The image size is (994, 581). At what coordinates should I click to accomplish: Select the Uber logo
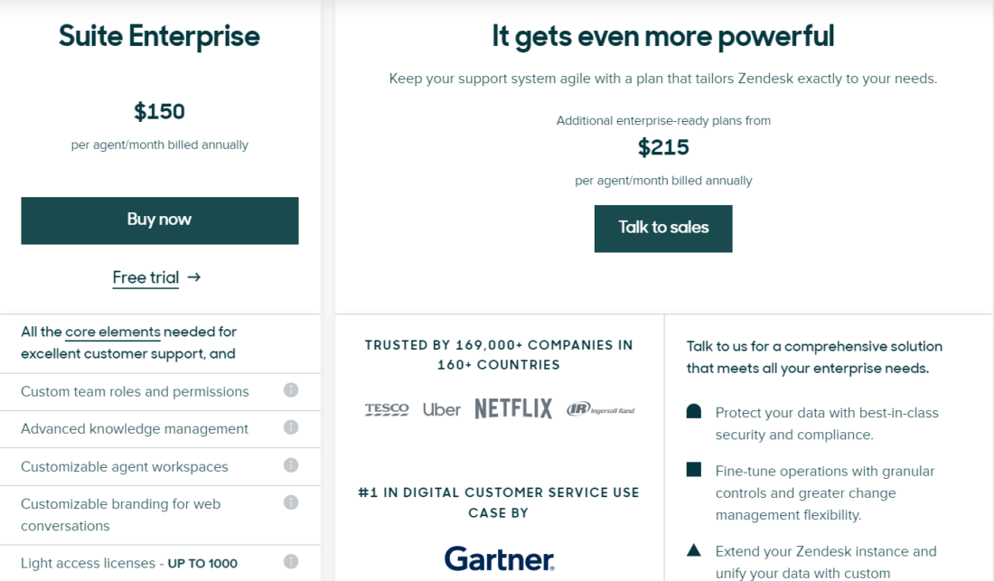tap(441, 408)
